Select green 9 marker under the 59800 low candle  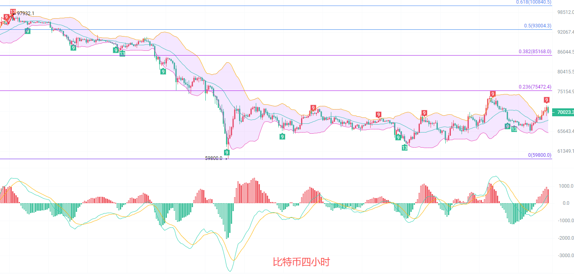226,152
